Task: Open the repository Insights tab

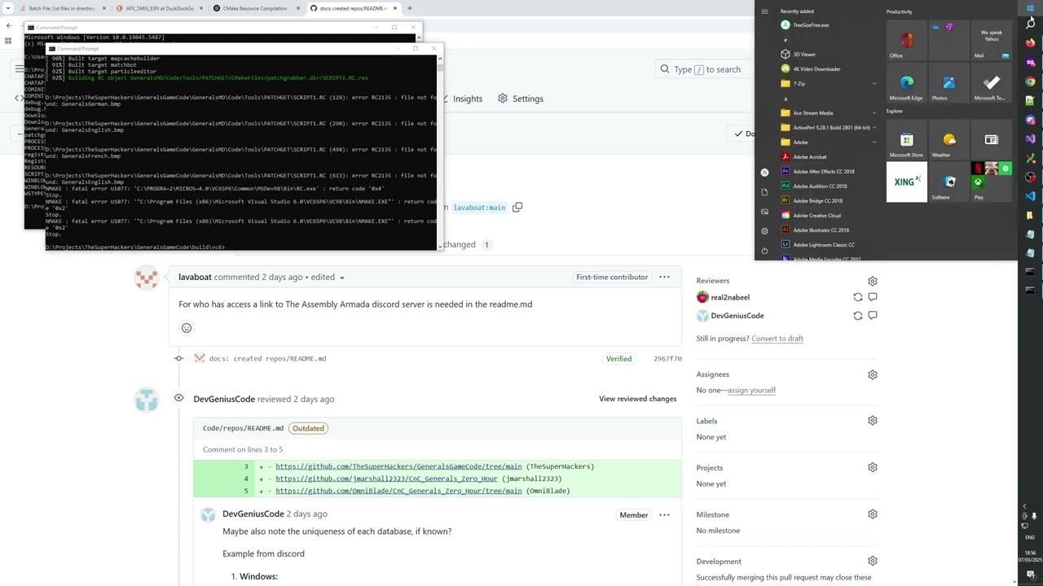Action: click(x=460, y=98)
